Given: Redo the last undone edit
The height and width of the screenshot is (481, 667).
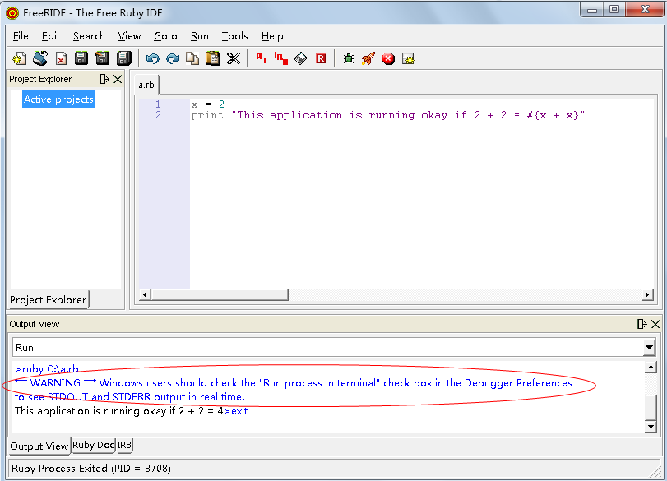Looking at the screenshot, I should pos(172,58).
